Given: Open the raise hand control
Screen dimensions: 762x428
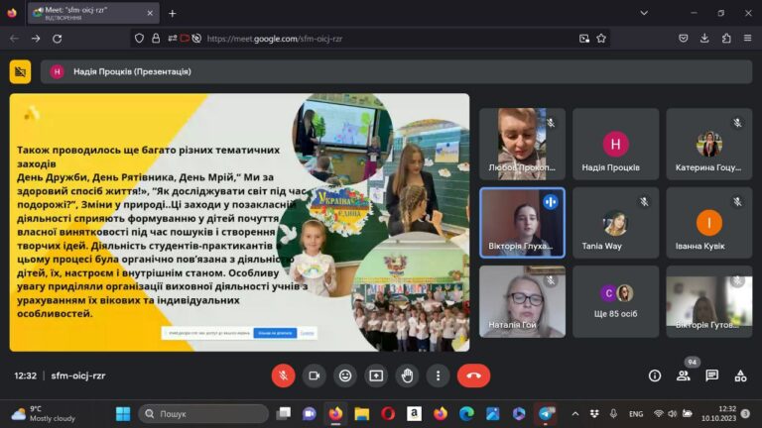Looking at the screenshot, I should [x=407, y=375].
